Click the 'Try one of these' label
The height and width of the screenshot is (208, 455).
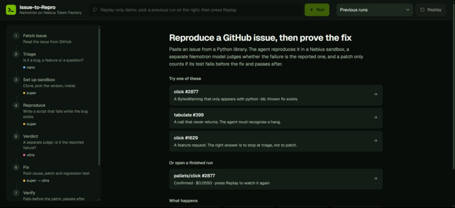[185, 78]
